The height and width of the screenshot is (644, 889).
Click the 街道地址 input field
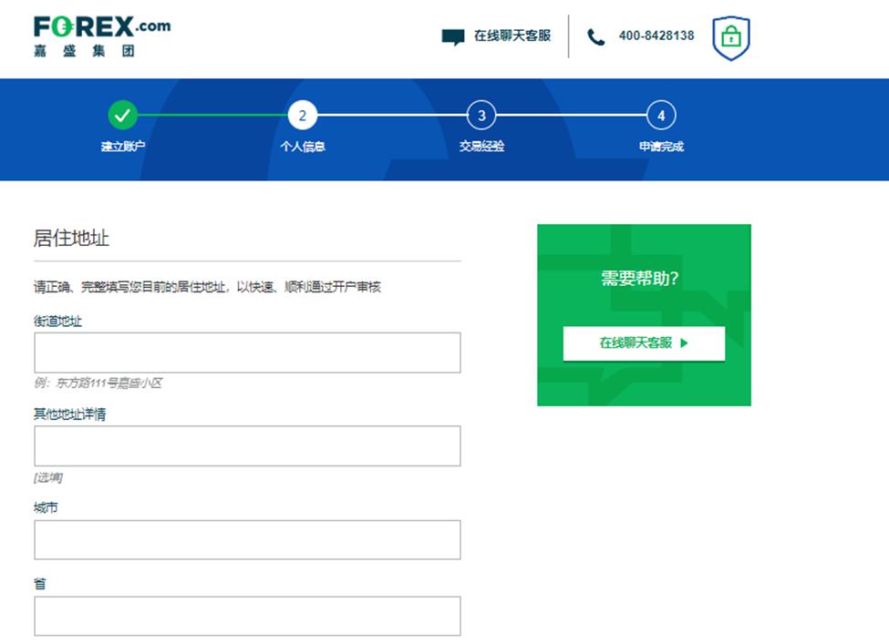point(245,353)
